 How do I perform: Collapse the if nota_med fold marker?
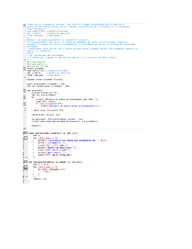point(26,169)
